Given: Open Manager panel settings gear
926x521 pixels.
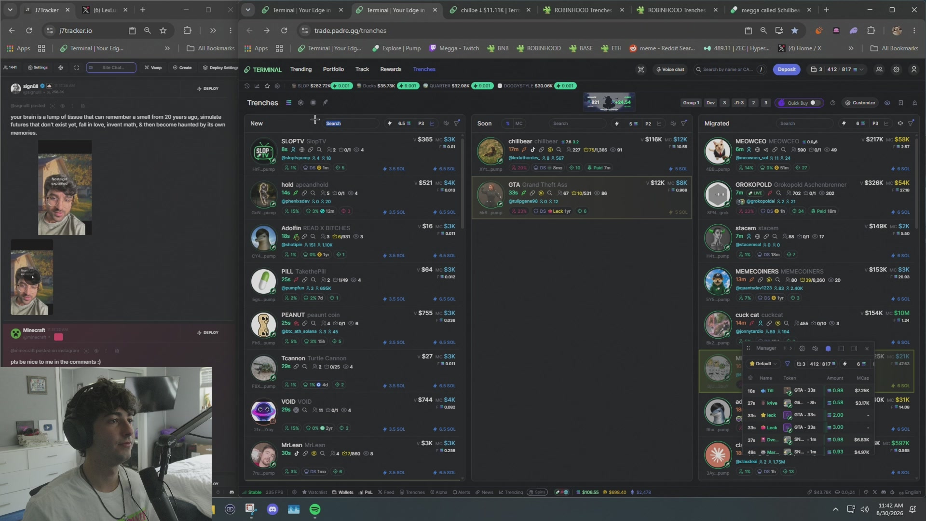Looking at the screenshot, I should [802, 348].
